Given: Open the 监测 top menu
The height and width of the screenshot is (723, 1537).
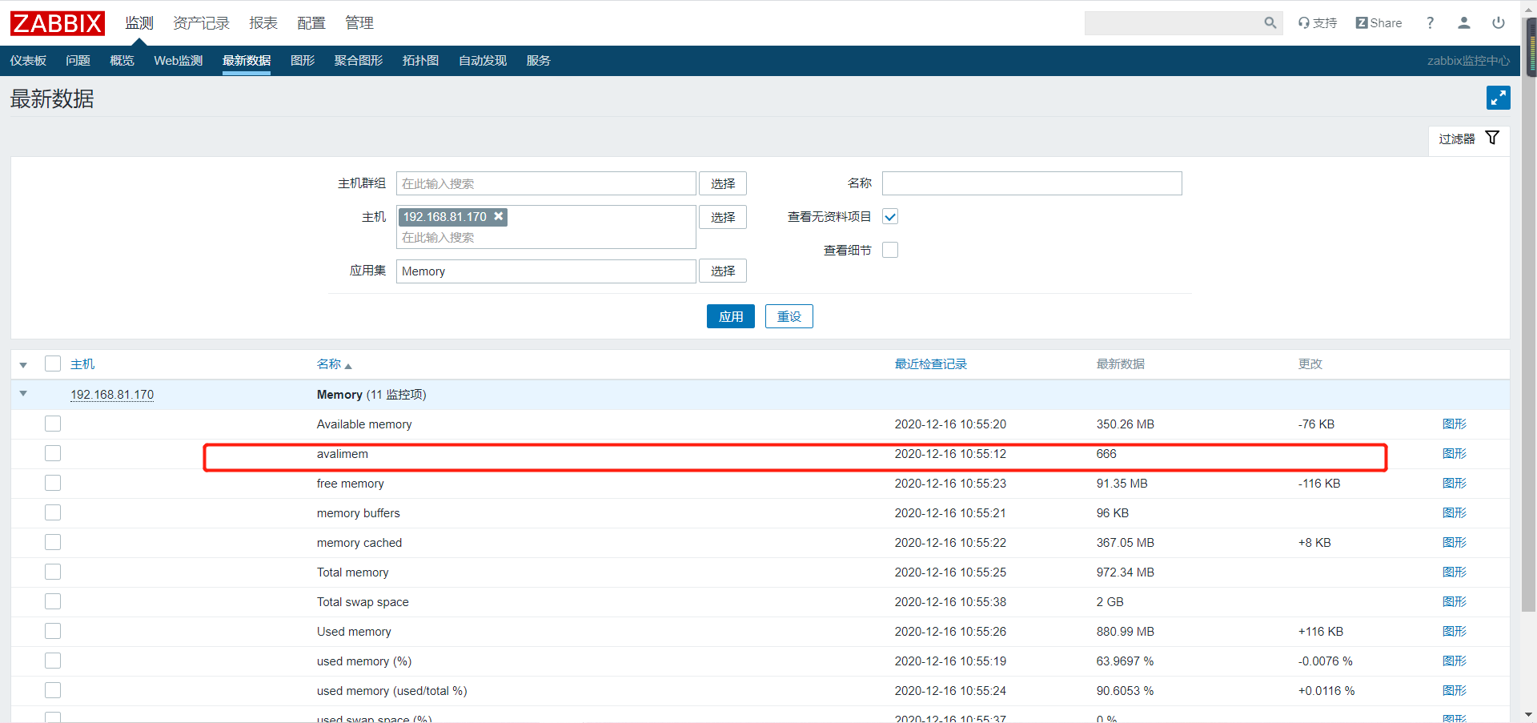Looking at the screenshot, I should (139, 23).
